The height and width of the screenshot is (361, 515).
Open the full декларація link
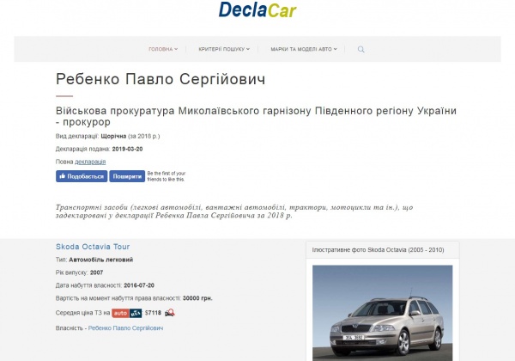(90, 162)
